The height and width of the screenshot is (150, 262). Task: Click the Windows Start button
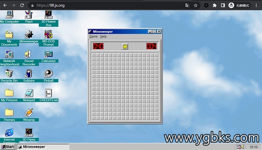[8, 147]
